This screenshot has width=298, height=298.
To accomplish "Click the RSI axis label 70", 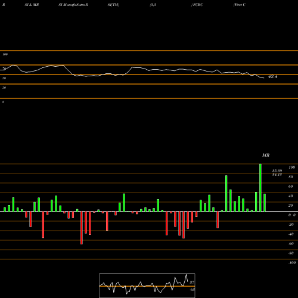I will pyautogui.click(x=4, y=69).
